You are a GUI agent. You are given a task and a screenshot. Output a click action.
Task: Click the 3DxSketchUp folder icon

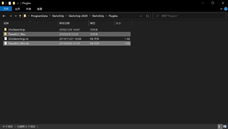[x=5, y=29]
